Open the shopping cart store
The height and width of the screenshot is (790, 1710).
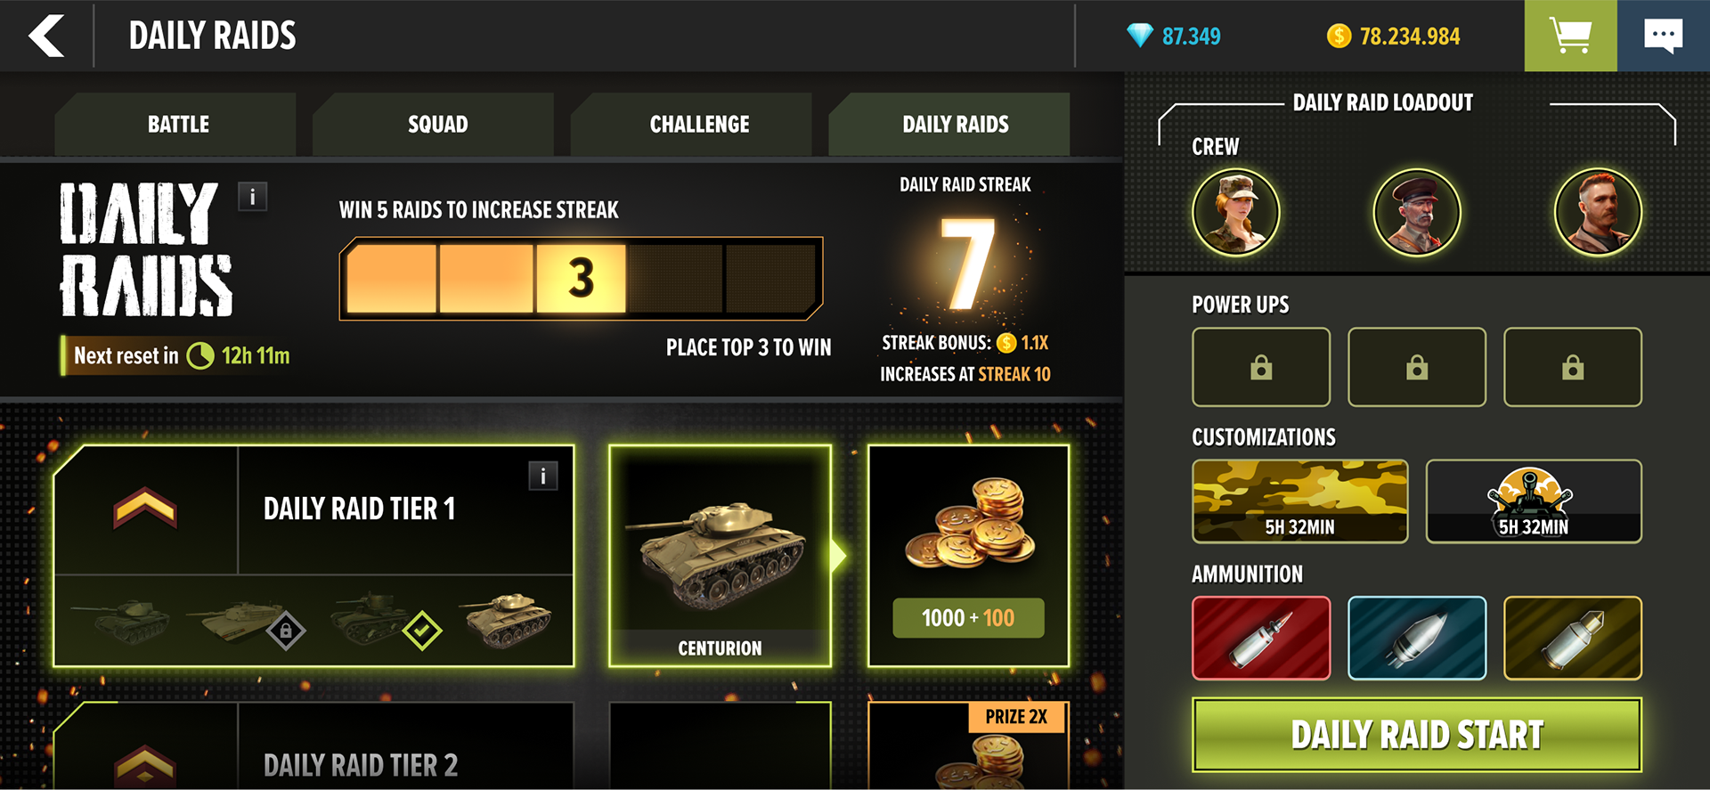pos(1570,36)
